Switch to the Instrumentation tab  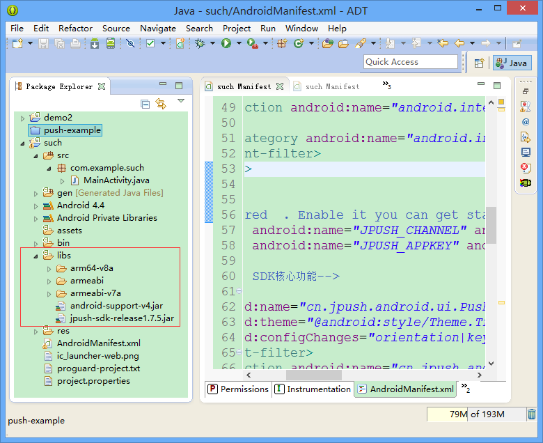click(313, 389)
